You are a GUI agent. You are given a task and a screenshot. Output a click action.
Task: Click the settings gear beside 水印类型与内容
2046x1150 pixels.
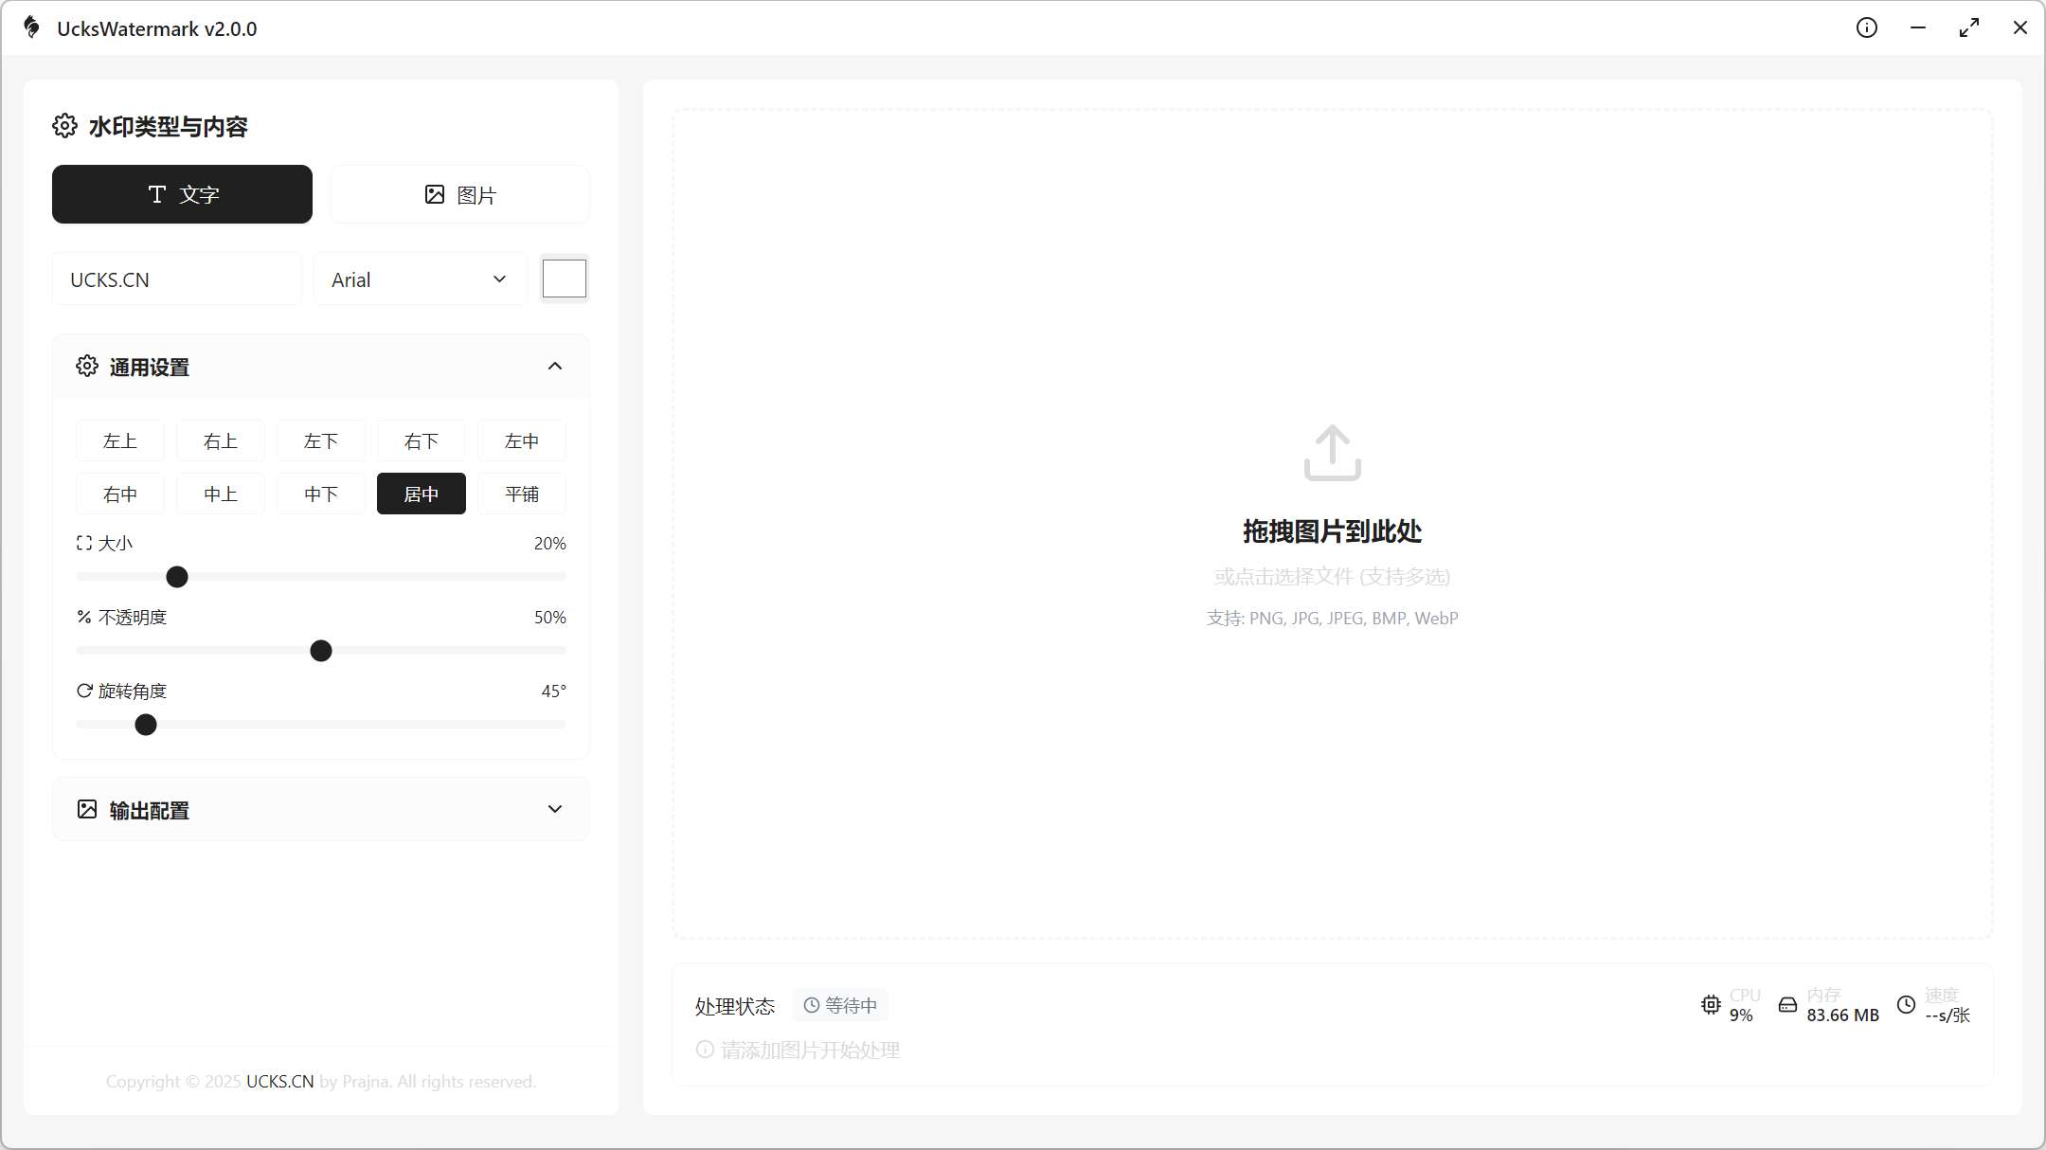click(x=64, y=126)
